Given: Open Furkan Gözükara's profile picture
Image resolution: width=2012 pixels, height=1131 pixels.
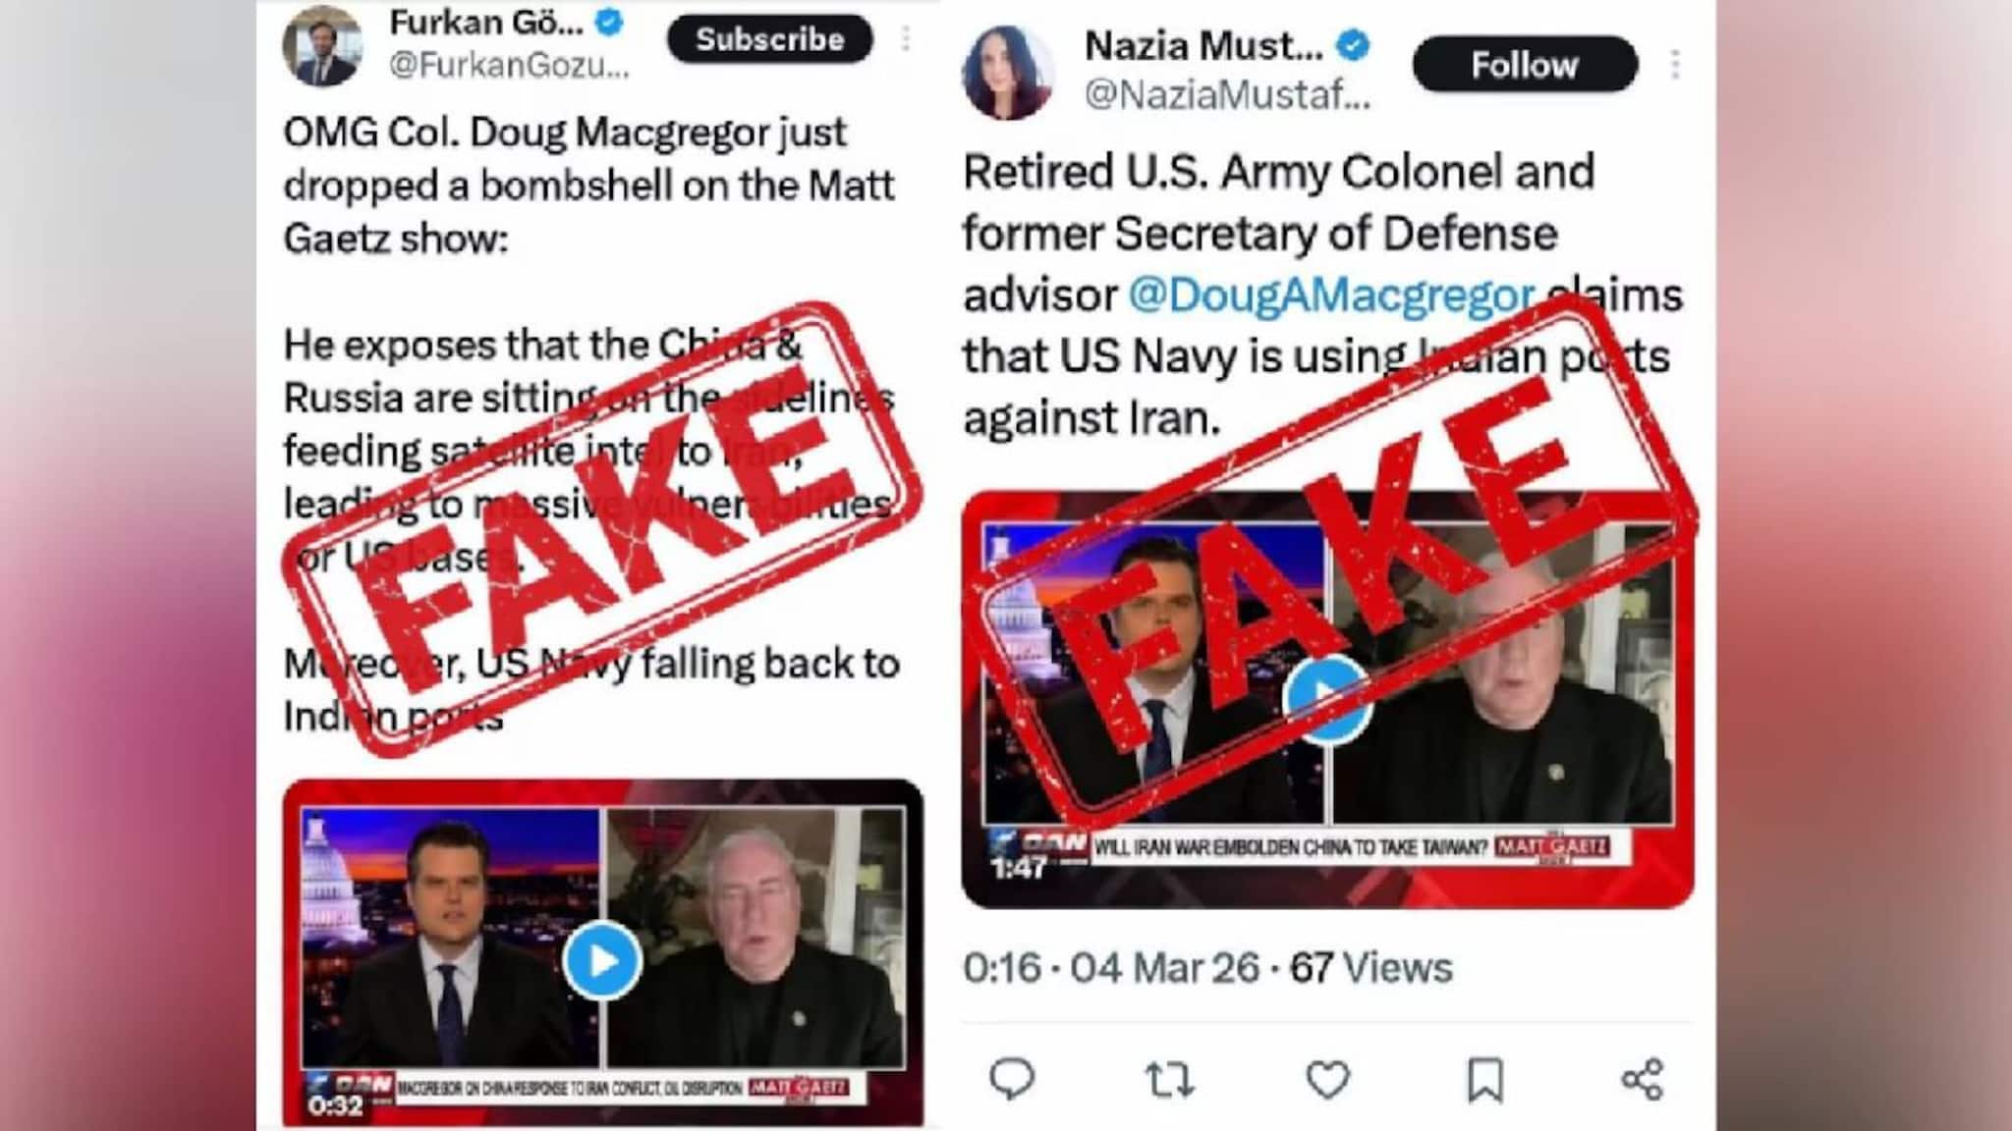Looking at the screenshot, I should (322, 44).
